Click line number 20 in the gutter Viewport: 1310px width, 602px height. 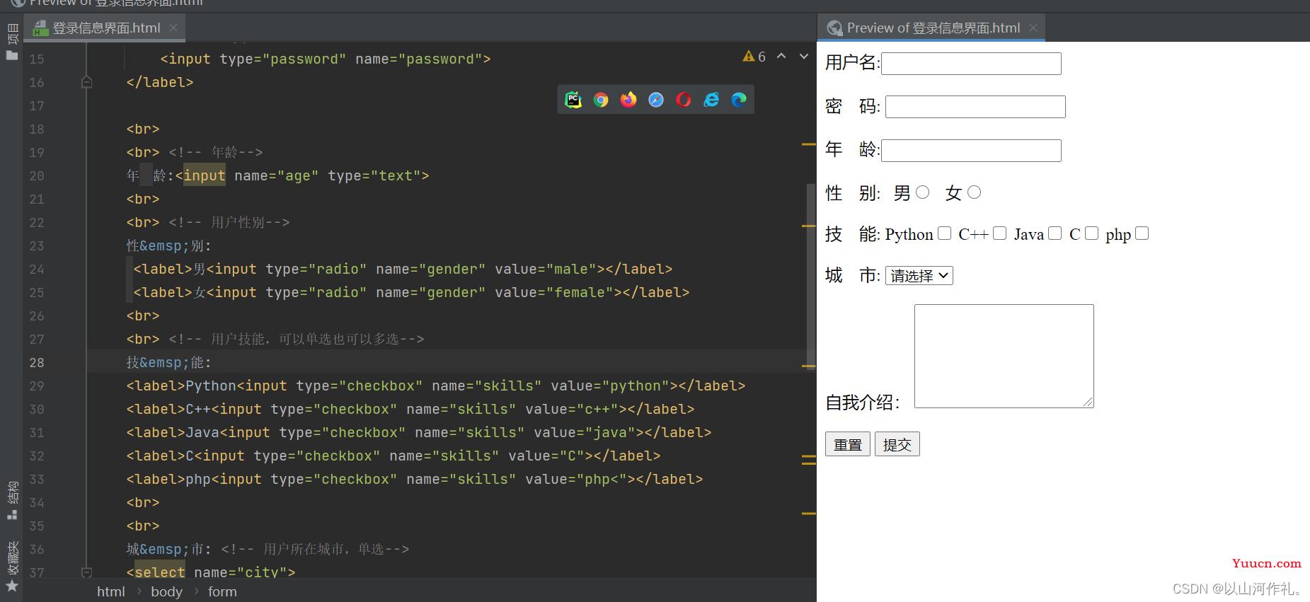pos(37,176)
